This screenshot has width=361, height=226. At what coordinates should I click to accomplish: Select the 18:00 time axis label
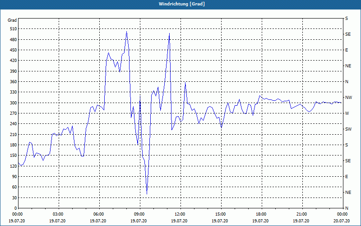coord(262,214)
